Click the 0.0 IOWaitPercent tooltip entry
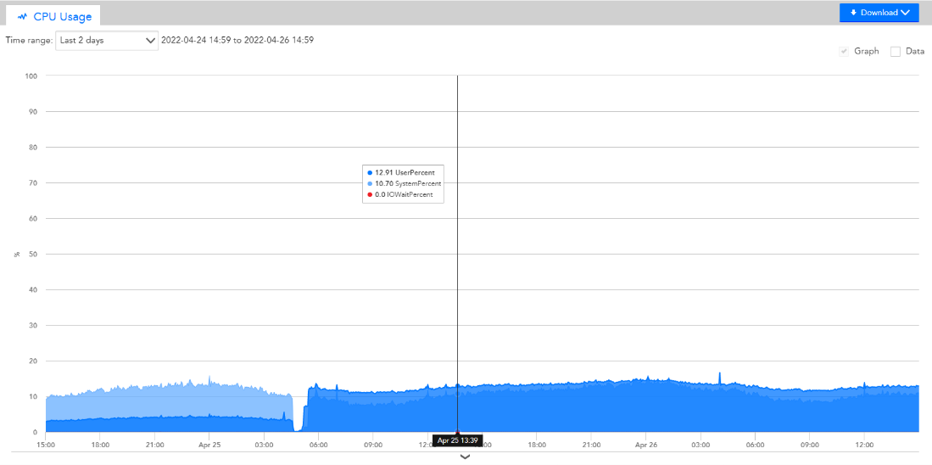This screenshot has width=932, height=465. (404, 194)
